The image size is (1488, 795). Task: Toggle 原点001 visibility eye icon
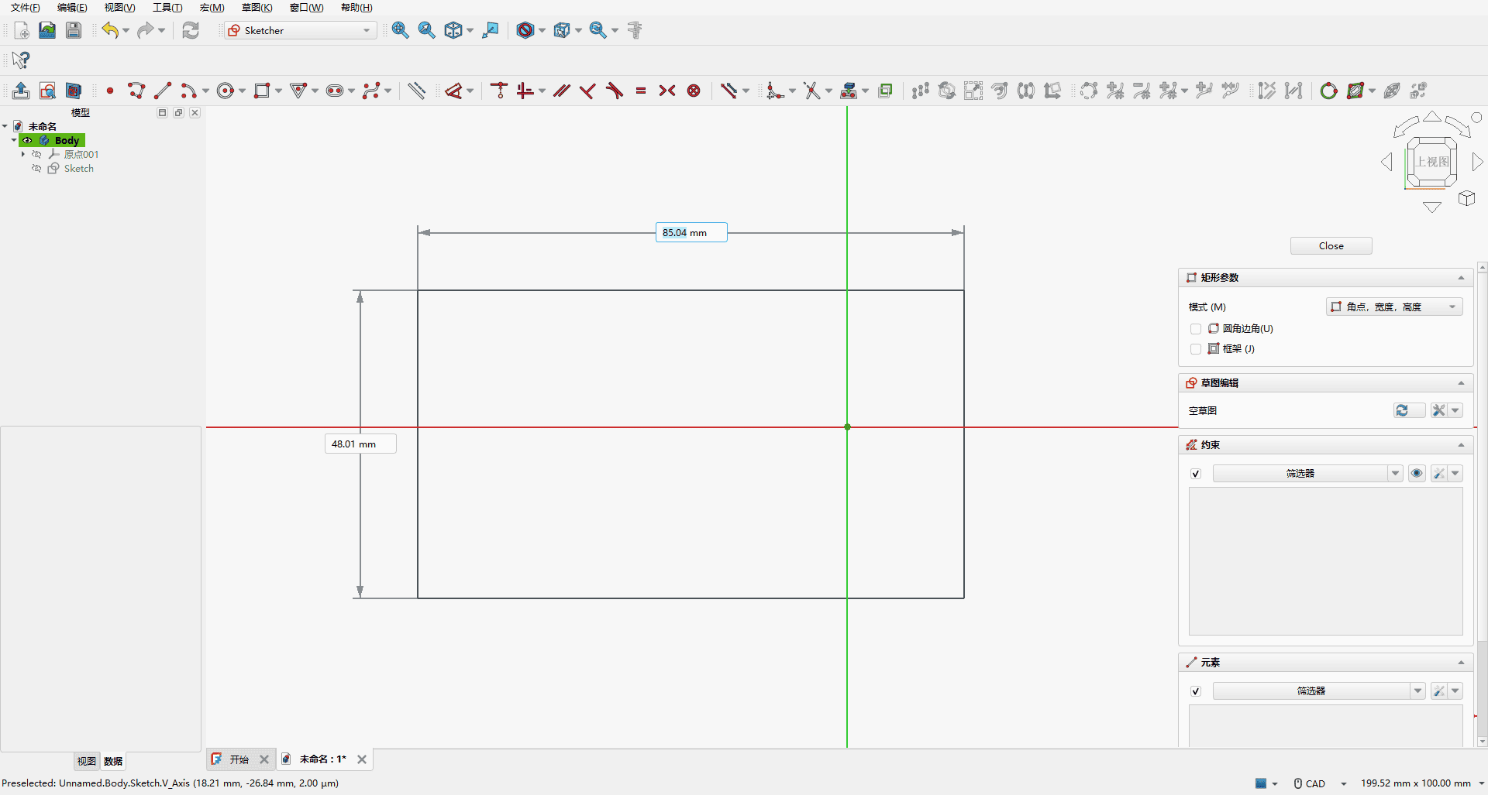[36, 154]
